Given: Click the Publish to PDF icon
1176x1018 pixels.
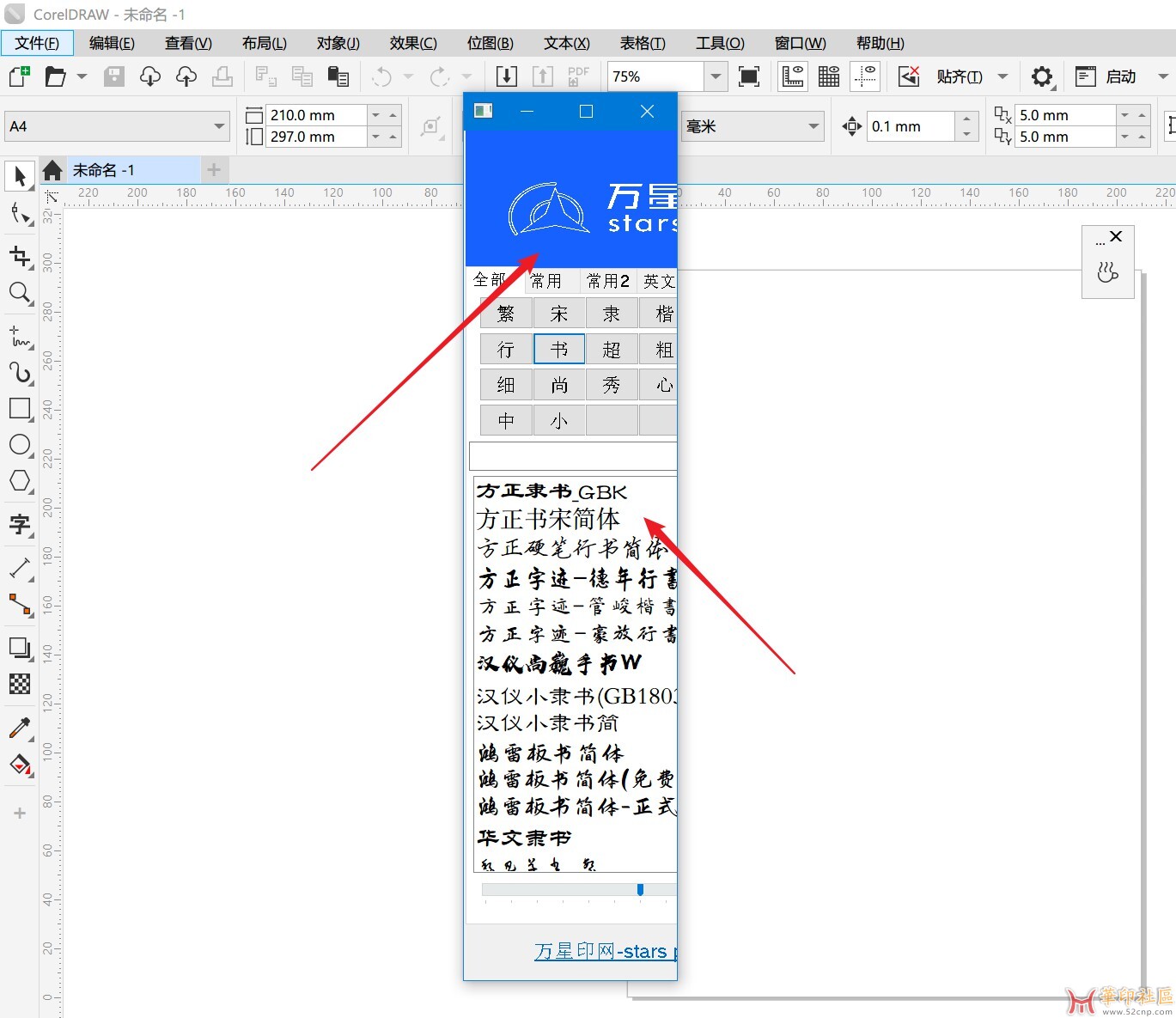Looking at the screenshot, I should coord(578,76).
